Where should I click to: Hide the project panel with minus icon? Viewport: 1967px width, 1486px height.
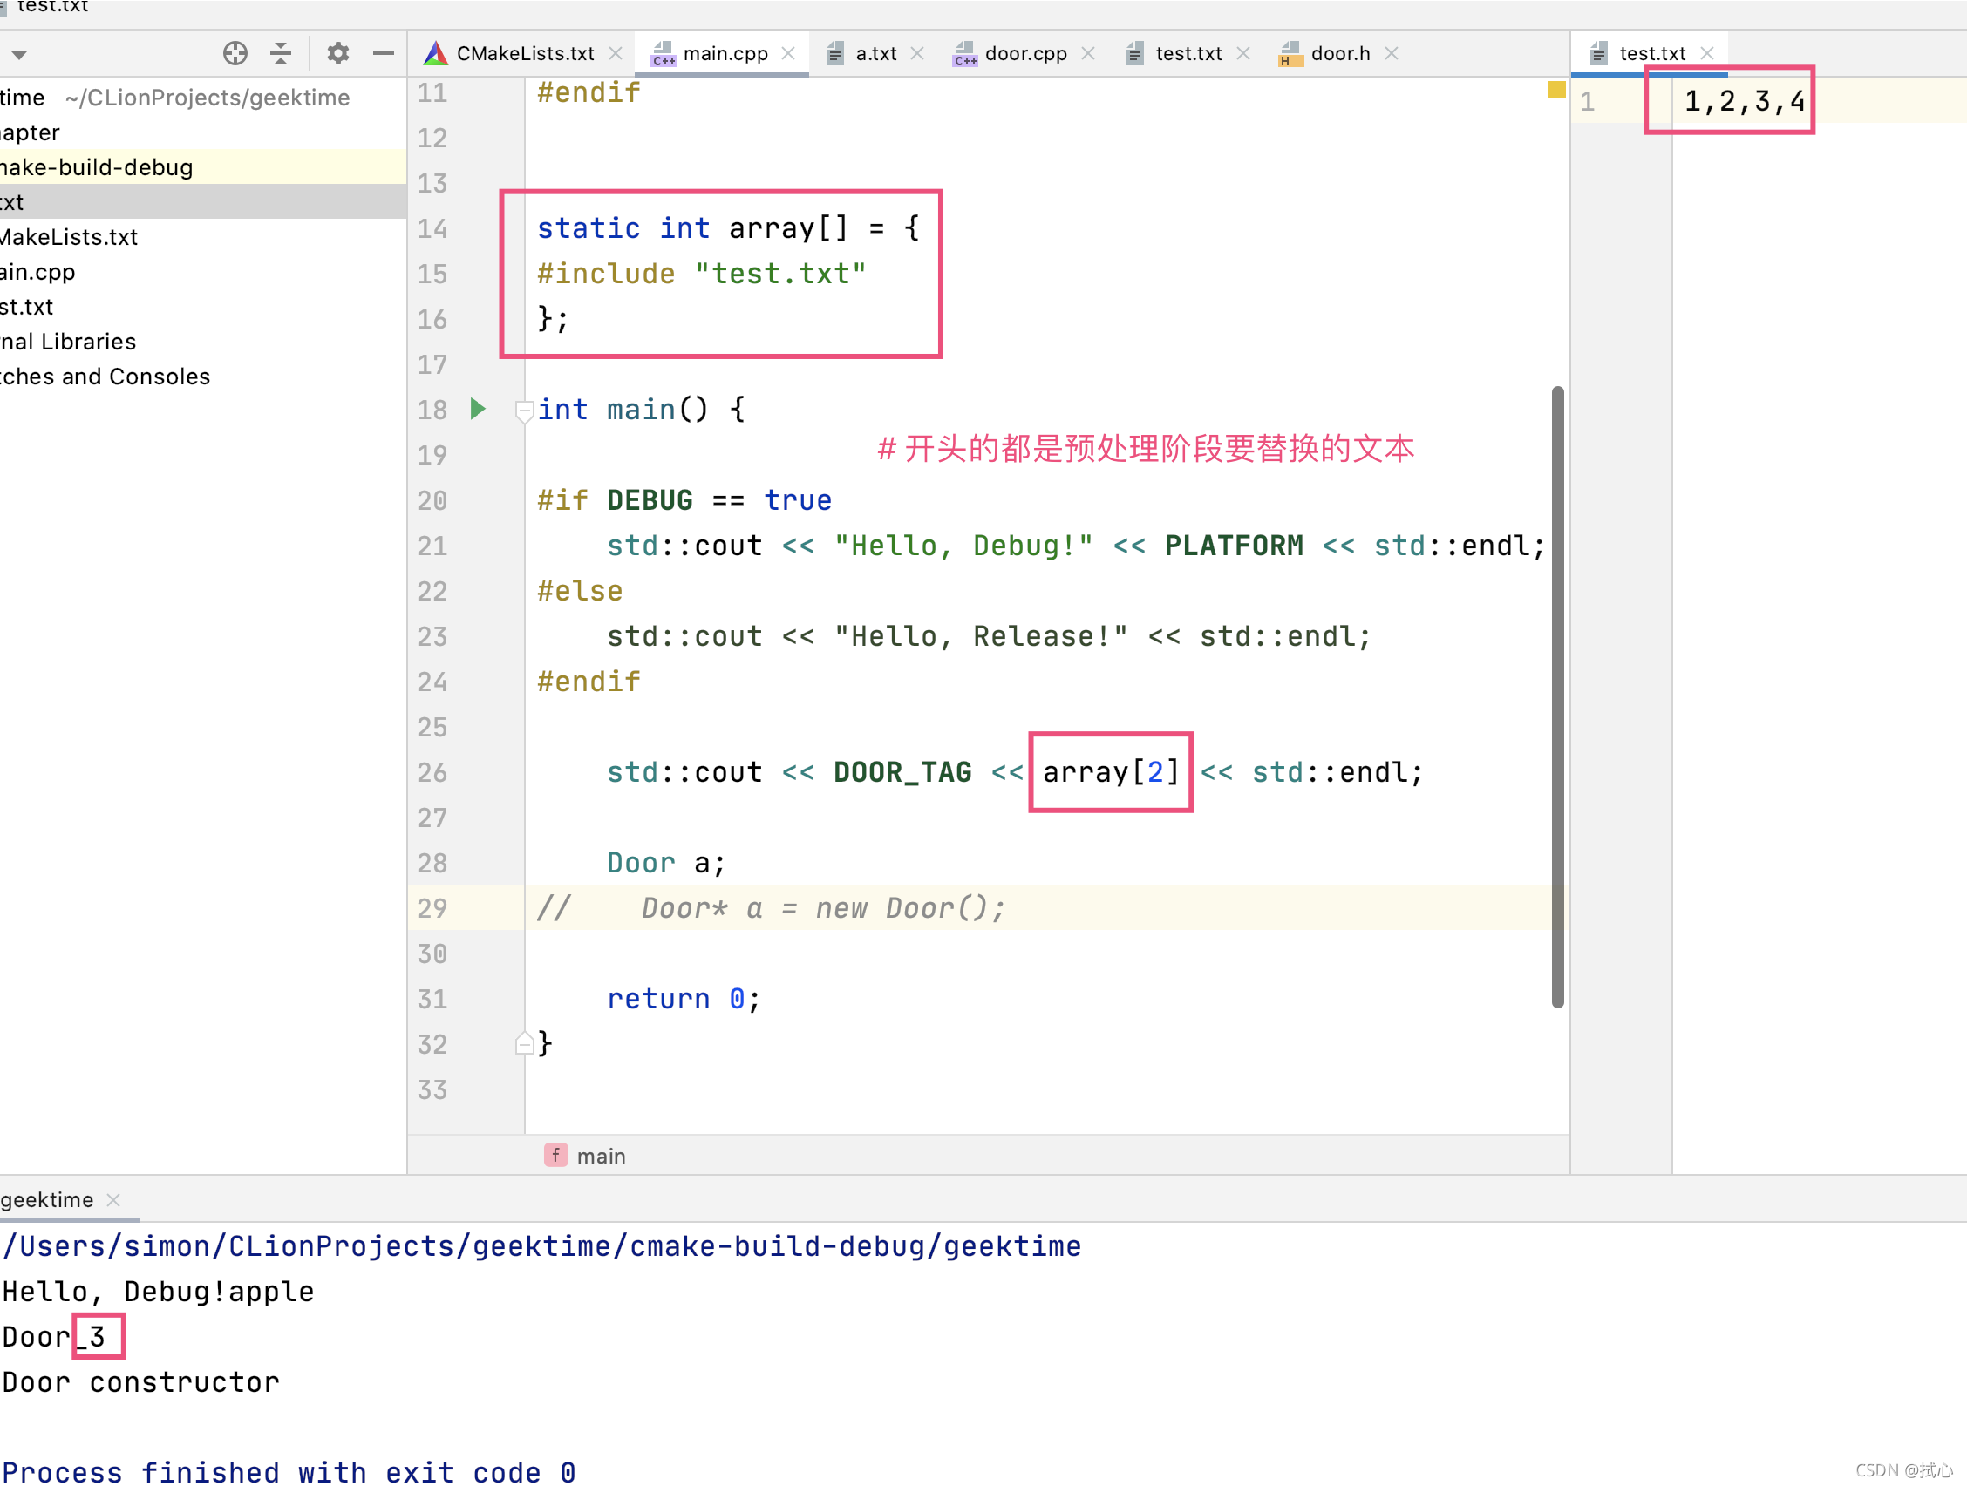pyautogui.click(x=384, y=53)
